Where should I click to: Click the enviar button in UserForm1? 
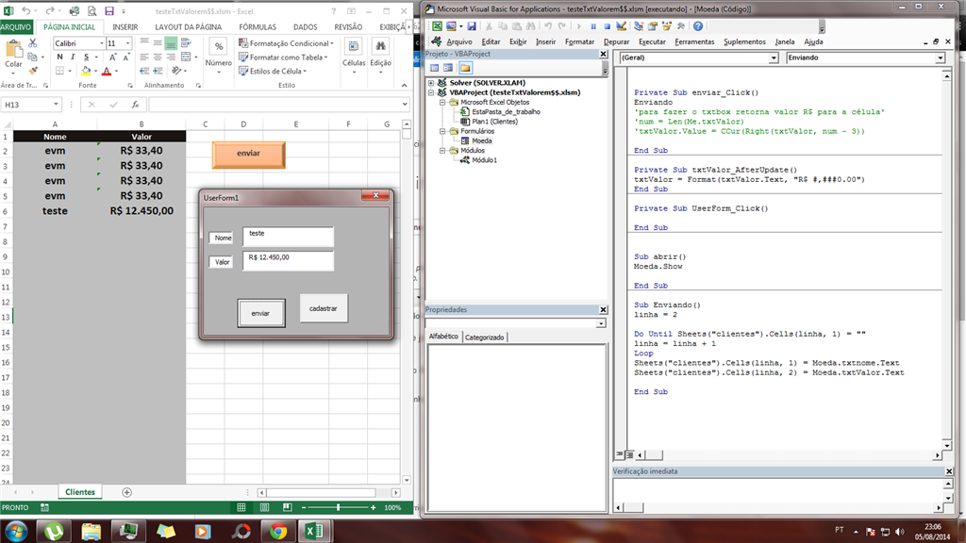[260, 313]
